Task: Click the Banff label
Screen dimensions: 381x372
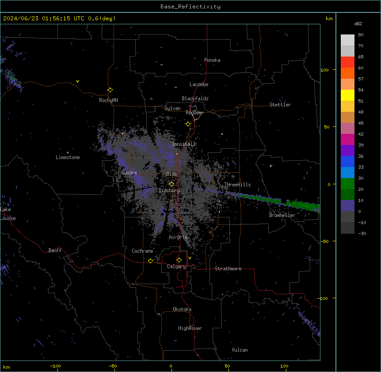Action: coord(55,251)
